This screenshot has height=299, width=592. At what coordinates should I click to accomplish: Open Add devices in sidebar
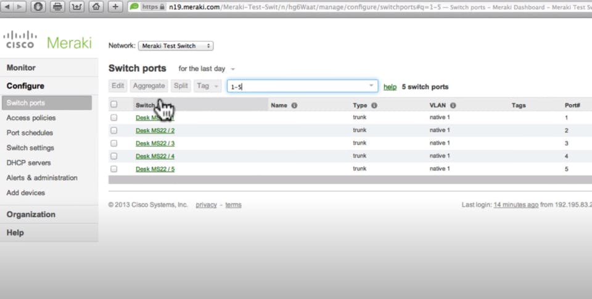[x=26, y=193]
